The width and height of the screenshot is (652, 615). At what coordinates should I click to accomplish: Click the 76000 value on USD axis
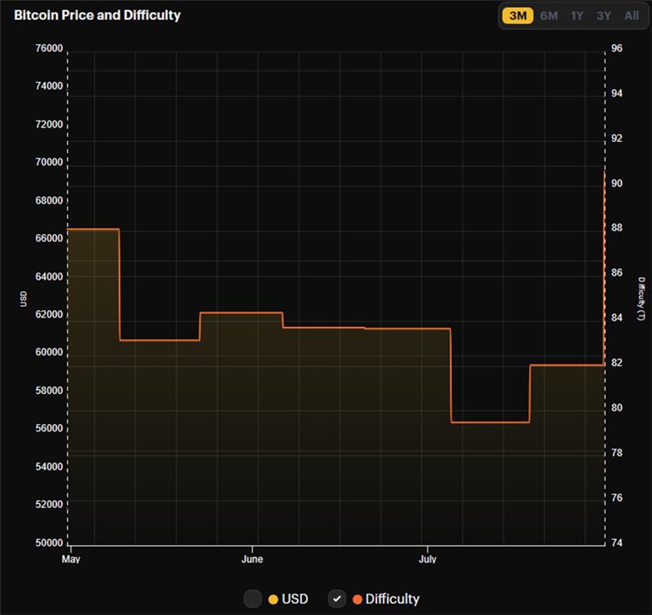click(x=49, y=48)
